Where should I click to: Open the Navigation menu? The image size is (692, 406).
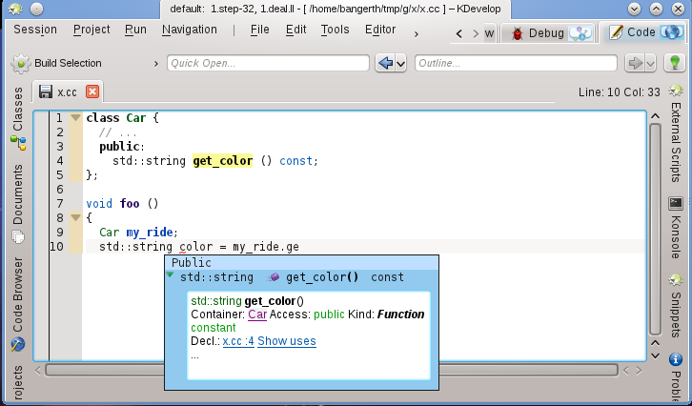coord(189,30)
